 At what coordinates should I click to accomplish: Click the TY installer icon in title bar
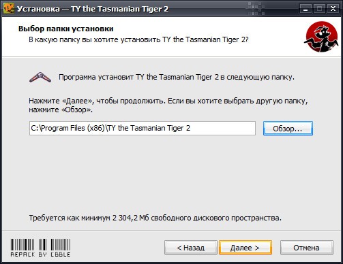coord(9,8)
